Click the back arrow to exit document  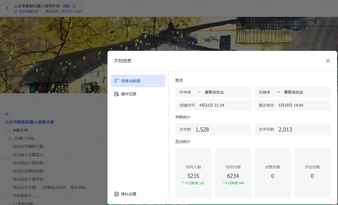pos(7,8)
